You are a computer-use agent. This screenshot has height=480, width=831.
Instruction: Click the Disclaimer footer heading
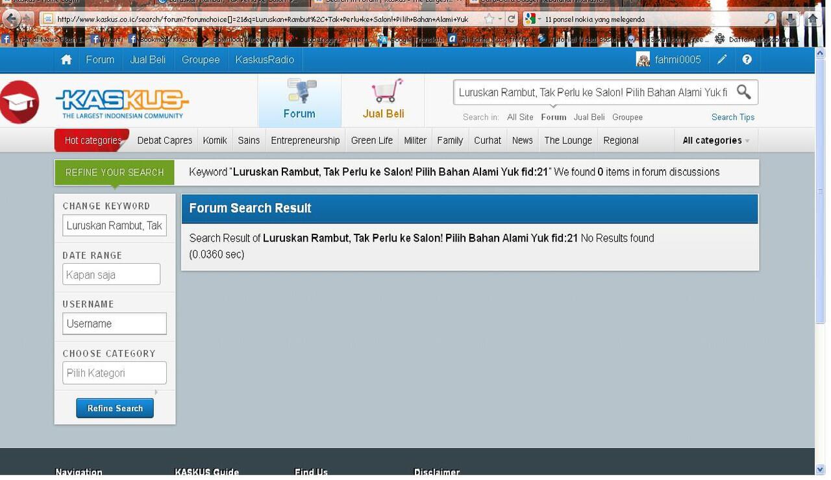pos(437,472)
